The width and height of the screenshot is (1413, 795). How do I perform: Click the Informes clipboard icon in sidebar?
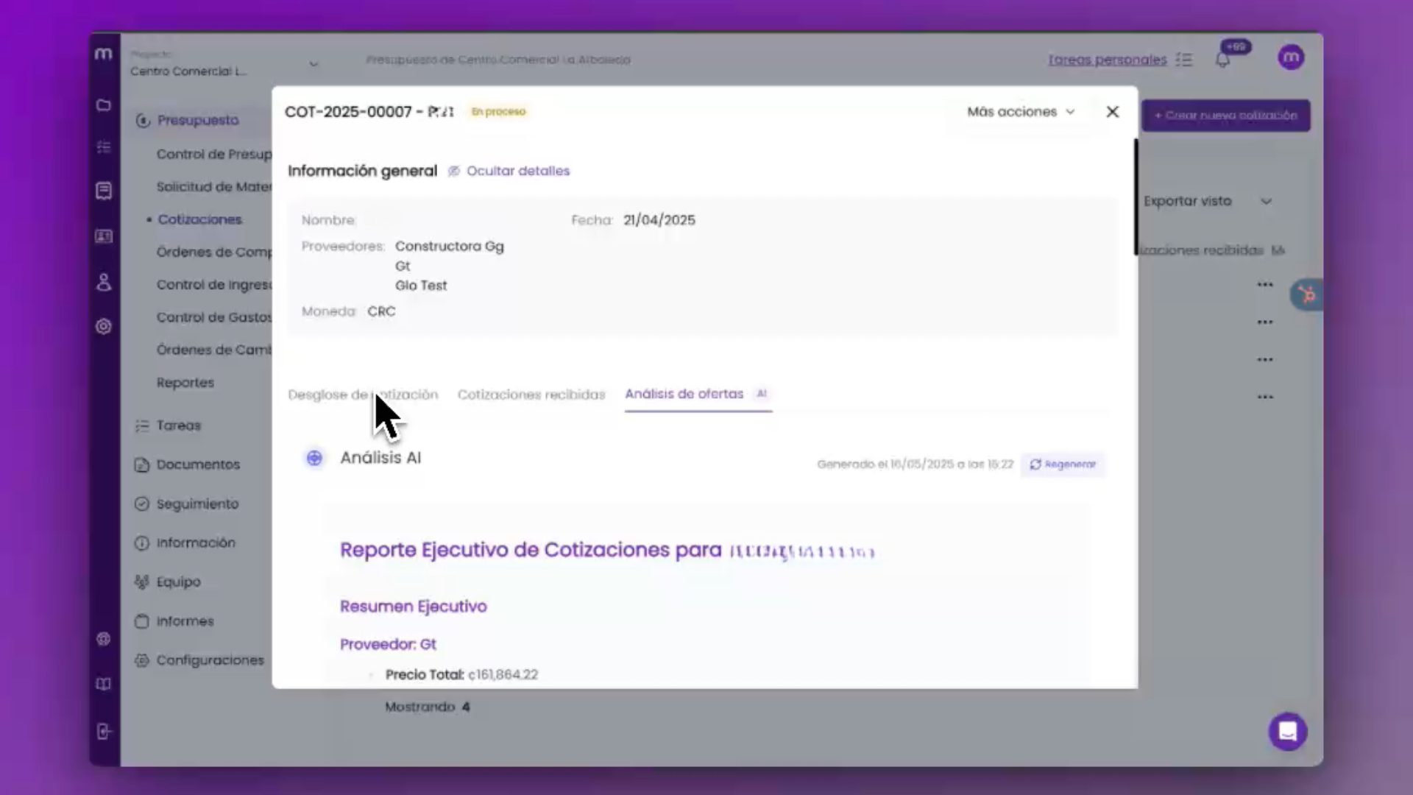(142, 621)
